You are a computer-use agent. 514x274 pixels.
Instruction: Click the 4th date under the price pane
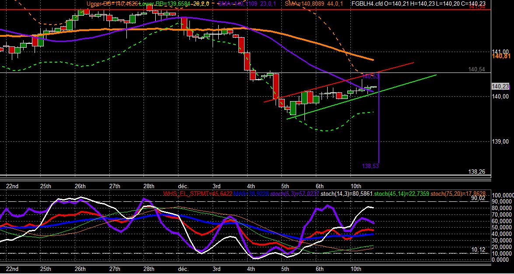(251, 186)
